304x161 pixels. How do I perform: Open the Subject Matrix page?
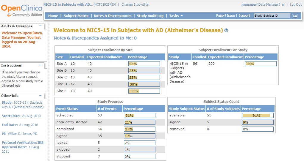[76, 16]
